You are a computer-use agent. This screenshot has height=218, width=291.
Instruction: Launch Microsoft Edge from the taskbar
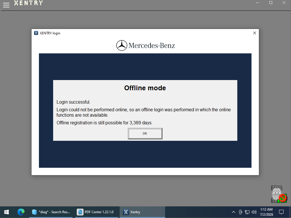(21, 212)
